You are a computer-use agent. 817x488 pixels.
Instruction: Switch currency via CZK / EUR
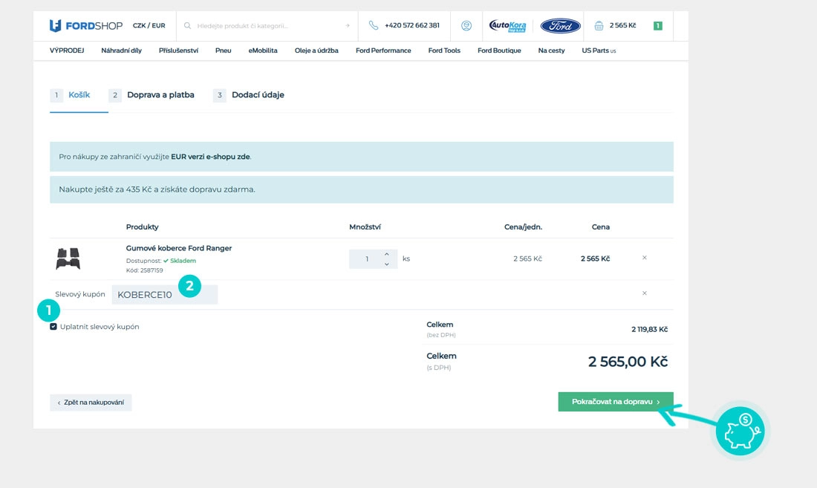coord(149,25)
